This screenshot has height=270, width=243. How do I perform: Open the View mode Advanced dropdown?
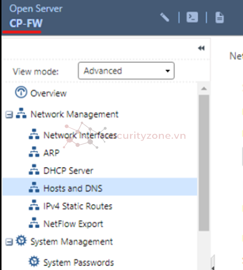pyautogui.click(x=126, y=71)
